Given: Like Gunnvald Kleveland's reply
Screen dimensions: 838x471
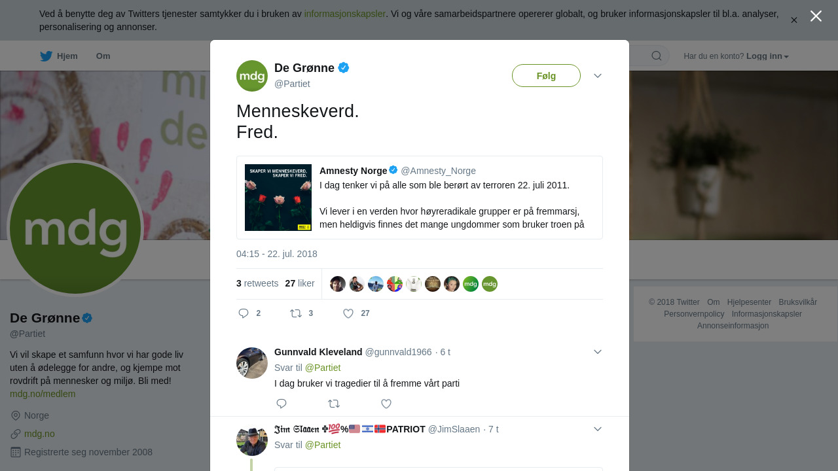Looking at the screenshot, I should (x=386, y=404).
